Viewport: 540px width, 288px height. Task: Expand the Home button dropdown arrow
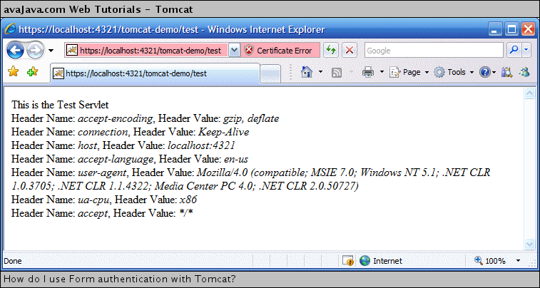coord(320,72)
